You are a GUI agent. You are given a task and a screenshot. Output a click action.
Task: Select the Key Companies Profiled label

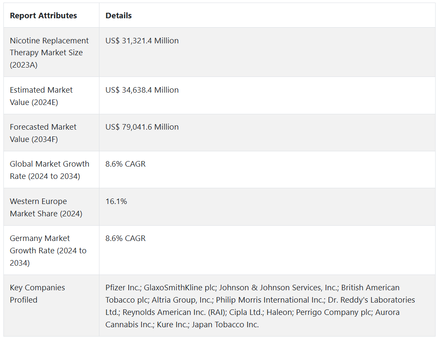(x=37, y=294)
